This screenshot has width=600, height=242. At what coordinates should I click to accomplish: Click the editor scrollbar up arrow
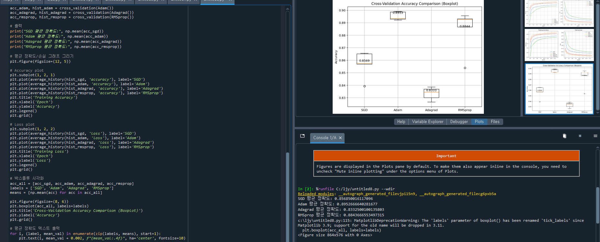click(287, 9)
